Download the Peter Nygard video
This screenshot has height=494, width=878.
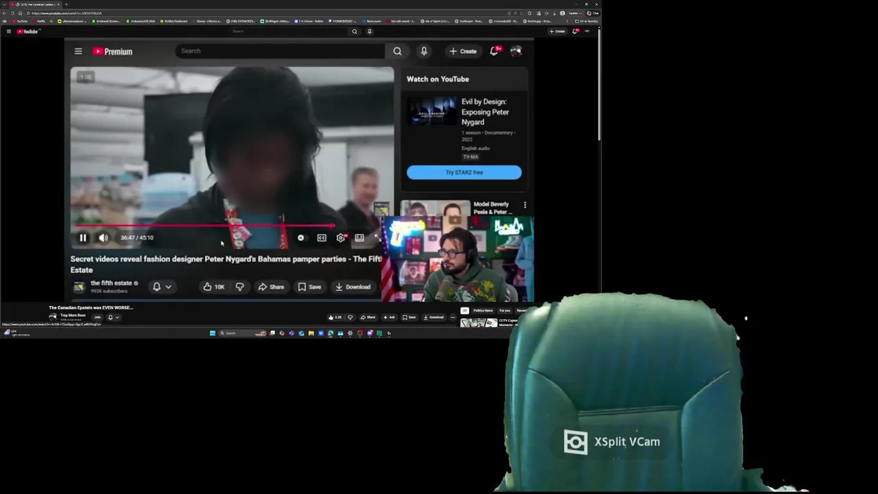click(353, 287)
